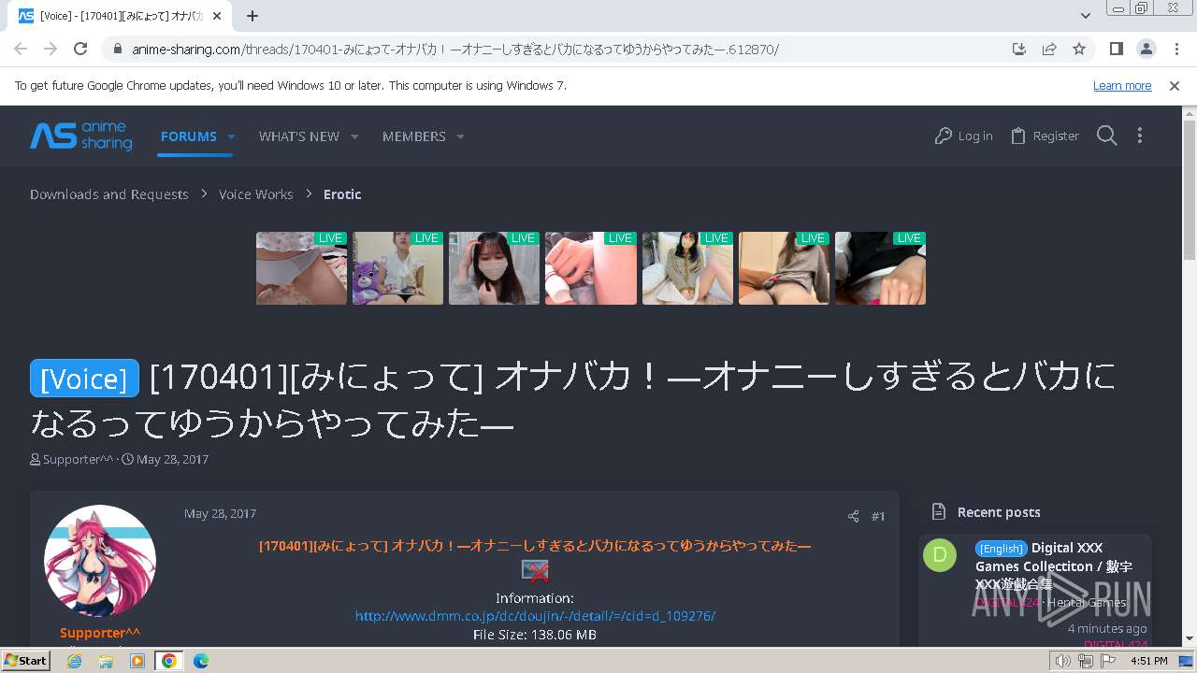The image size is (1197, 673).
Task: Click the broken image placeholder in post
Action: [535, 571]
